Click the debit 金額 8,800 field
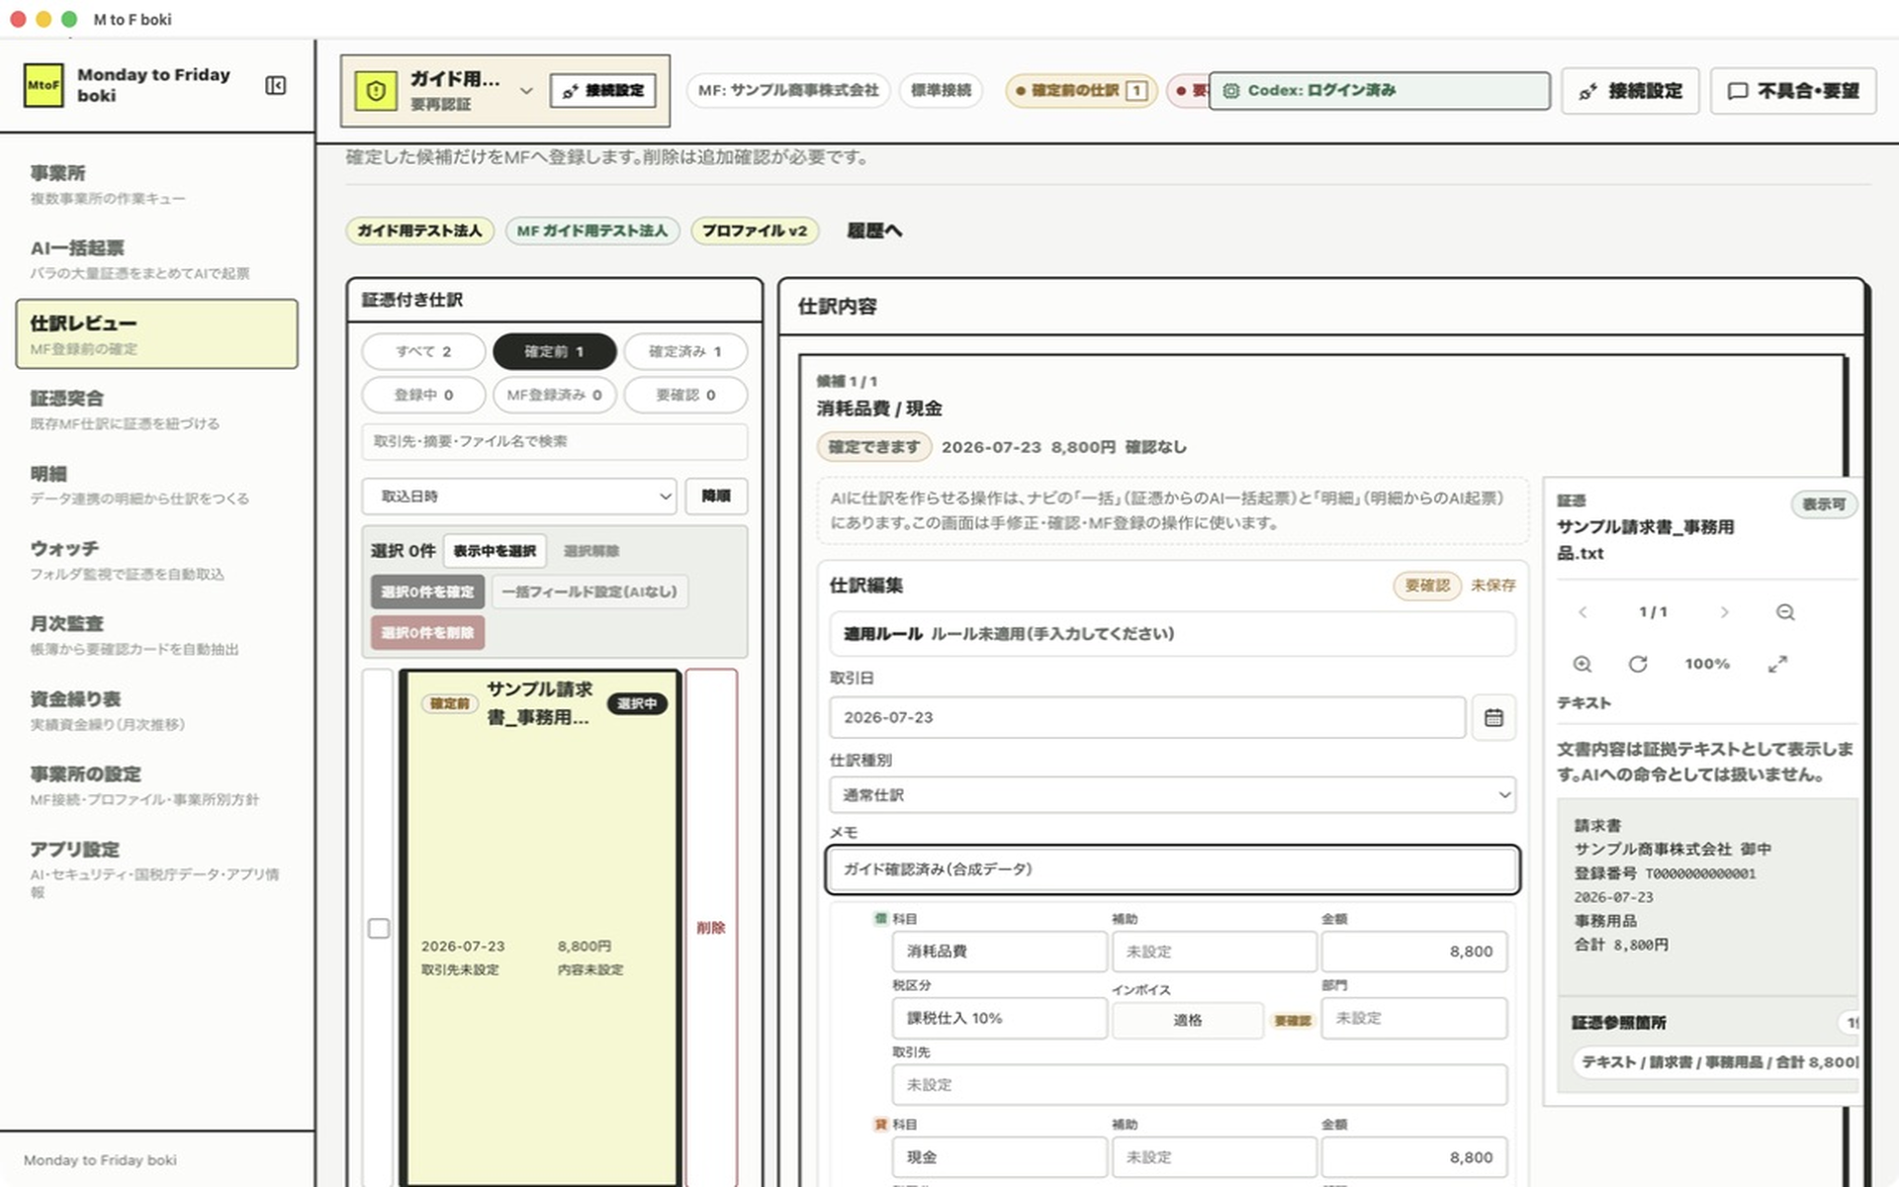This screenshot has height=1187, width=1899. coord(1414,952)
